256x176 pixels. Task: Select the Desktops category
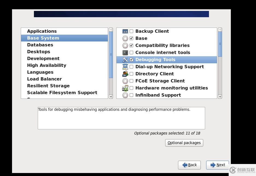tap(65, 52)
